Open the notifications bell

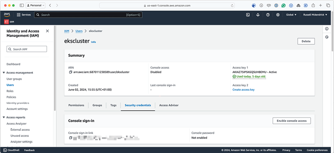258,15
